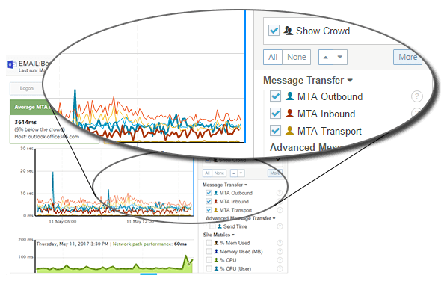Enable the Memory Used (MB) checkbox
The image size is (441, 284).
tap(209, 251)
